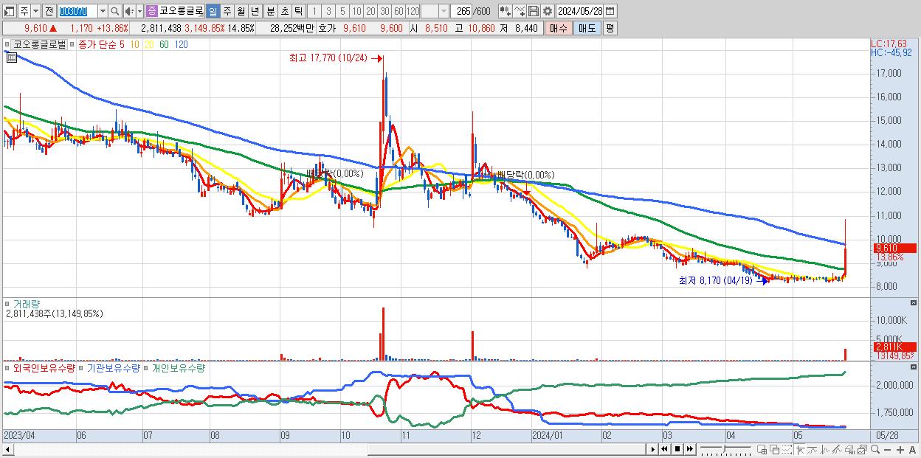Image resolution: width=921 pixels, height=458 pixels.
Task: Click the zigzag wave line icon
Action: coord(825,449)
